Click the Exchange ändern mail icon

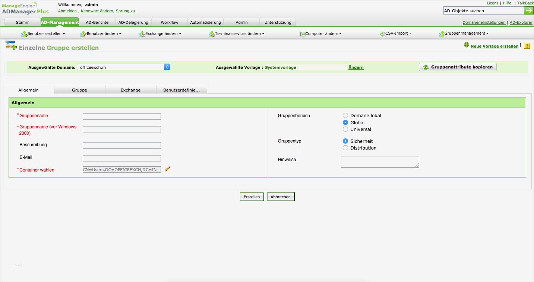point(142,34)
